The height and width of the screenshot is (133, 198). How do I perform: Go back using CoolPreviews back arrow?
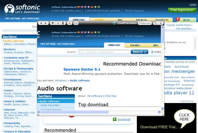(41, 23)
